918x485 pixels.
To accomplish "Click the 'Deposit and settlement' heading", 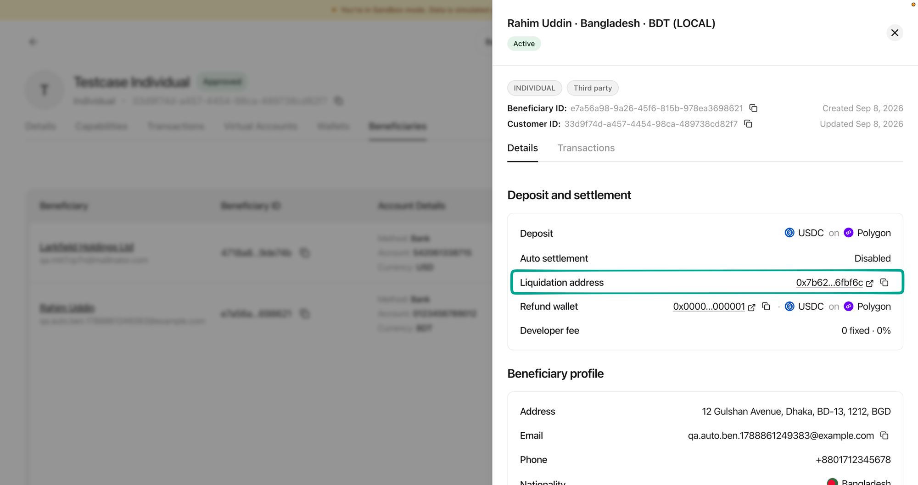I will click(569, 195).
